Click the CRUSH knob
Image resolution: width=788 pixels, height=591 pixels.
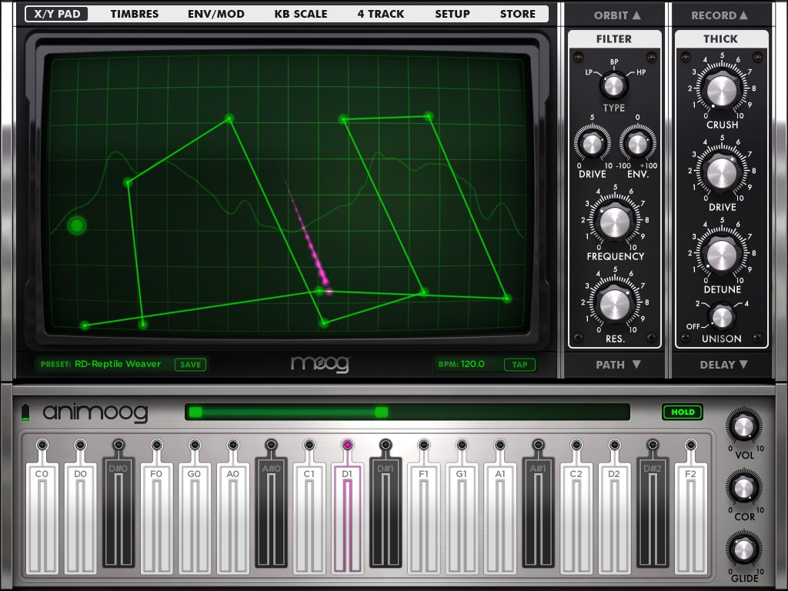[x=722, y=91]
